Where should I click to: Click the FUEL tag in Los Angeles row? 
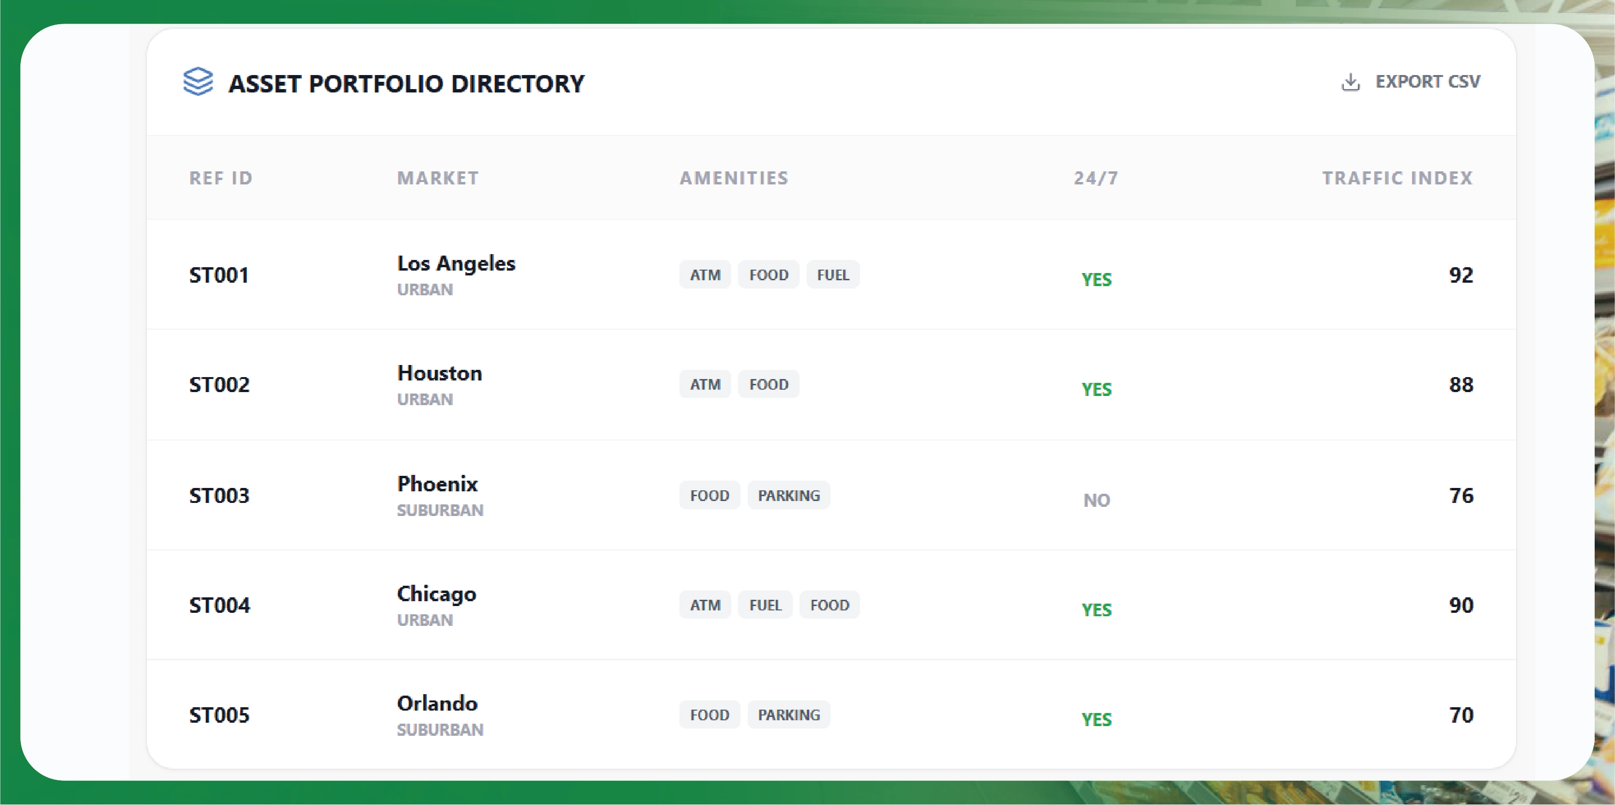pos(832,275)
